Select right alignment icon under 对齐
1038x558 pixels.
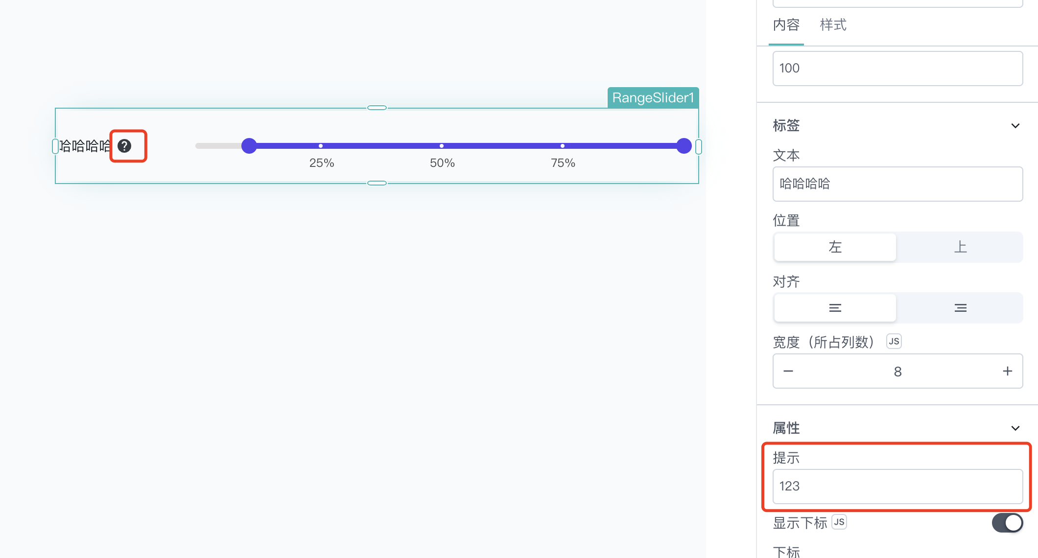tap(960, 308)
